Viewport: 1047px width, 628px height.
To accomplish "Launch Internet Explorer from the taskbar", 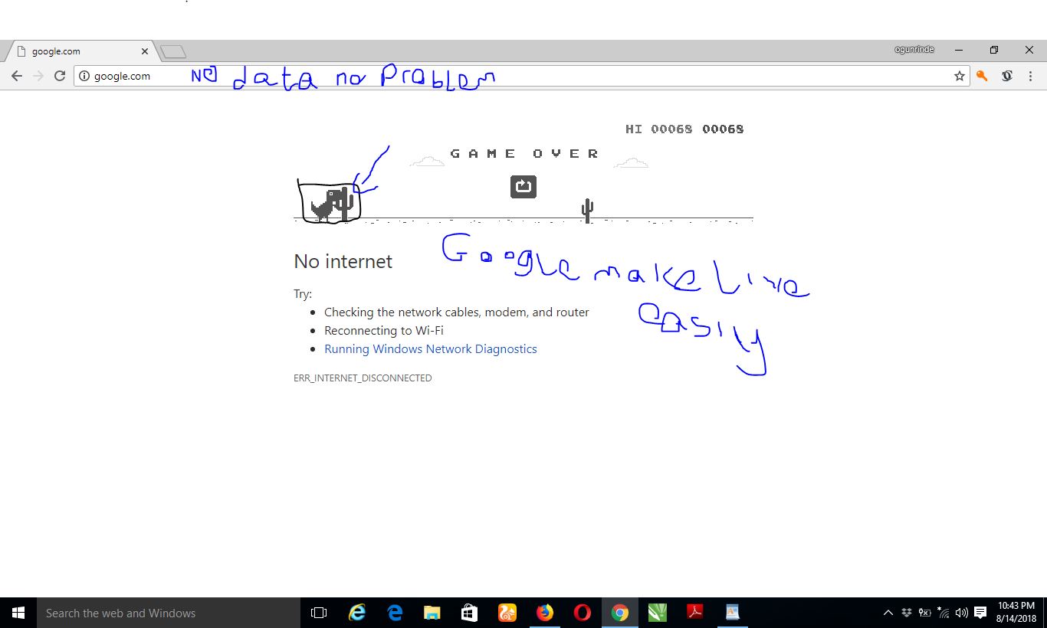I will pyautogui.click(x=357, y=613).
